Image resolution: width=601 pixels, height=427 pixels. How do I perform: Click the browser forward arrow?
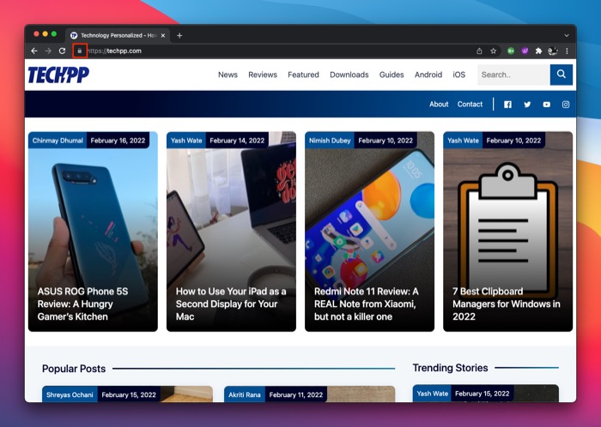click(x=48, y=51)
